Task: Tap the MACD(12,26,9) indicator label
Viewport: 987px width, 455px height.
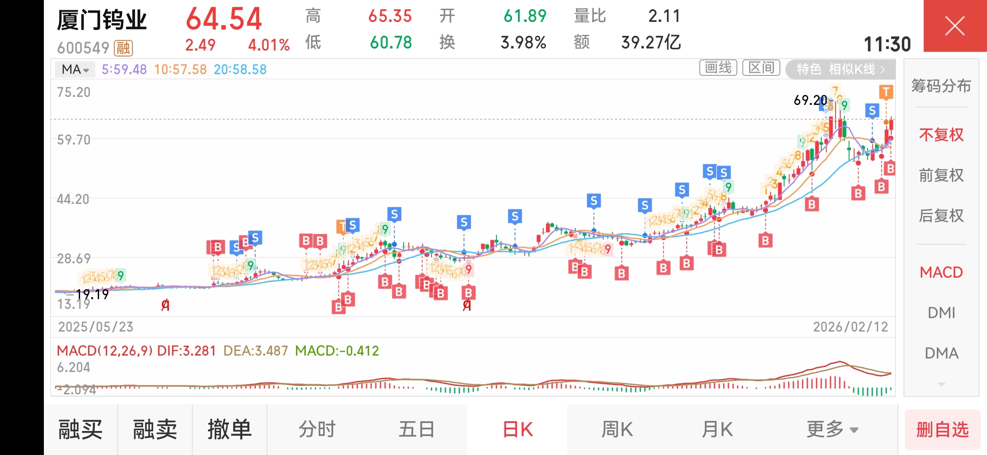Action: click(105, 351)
